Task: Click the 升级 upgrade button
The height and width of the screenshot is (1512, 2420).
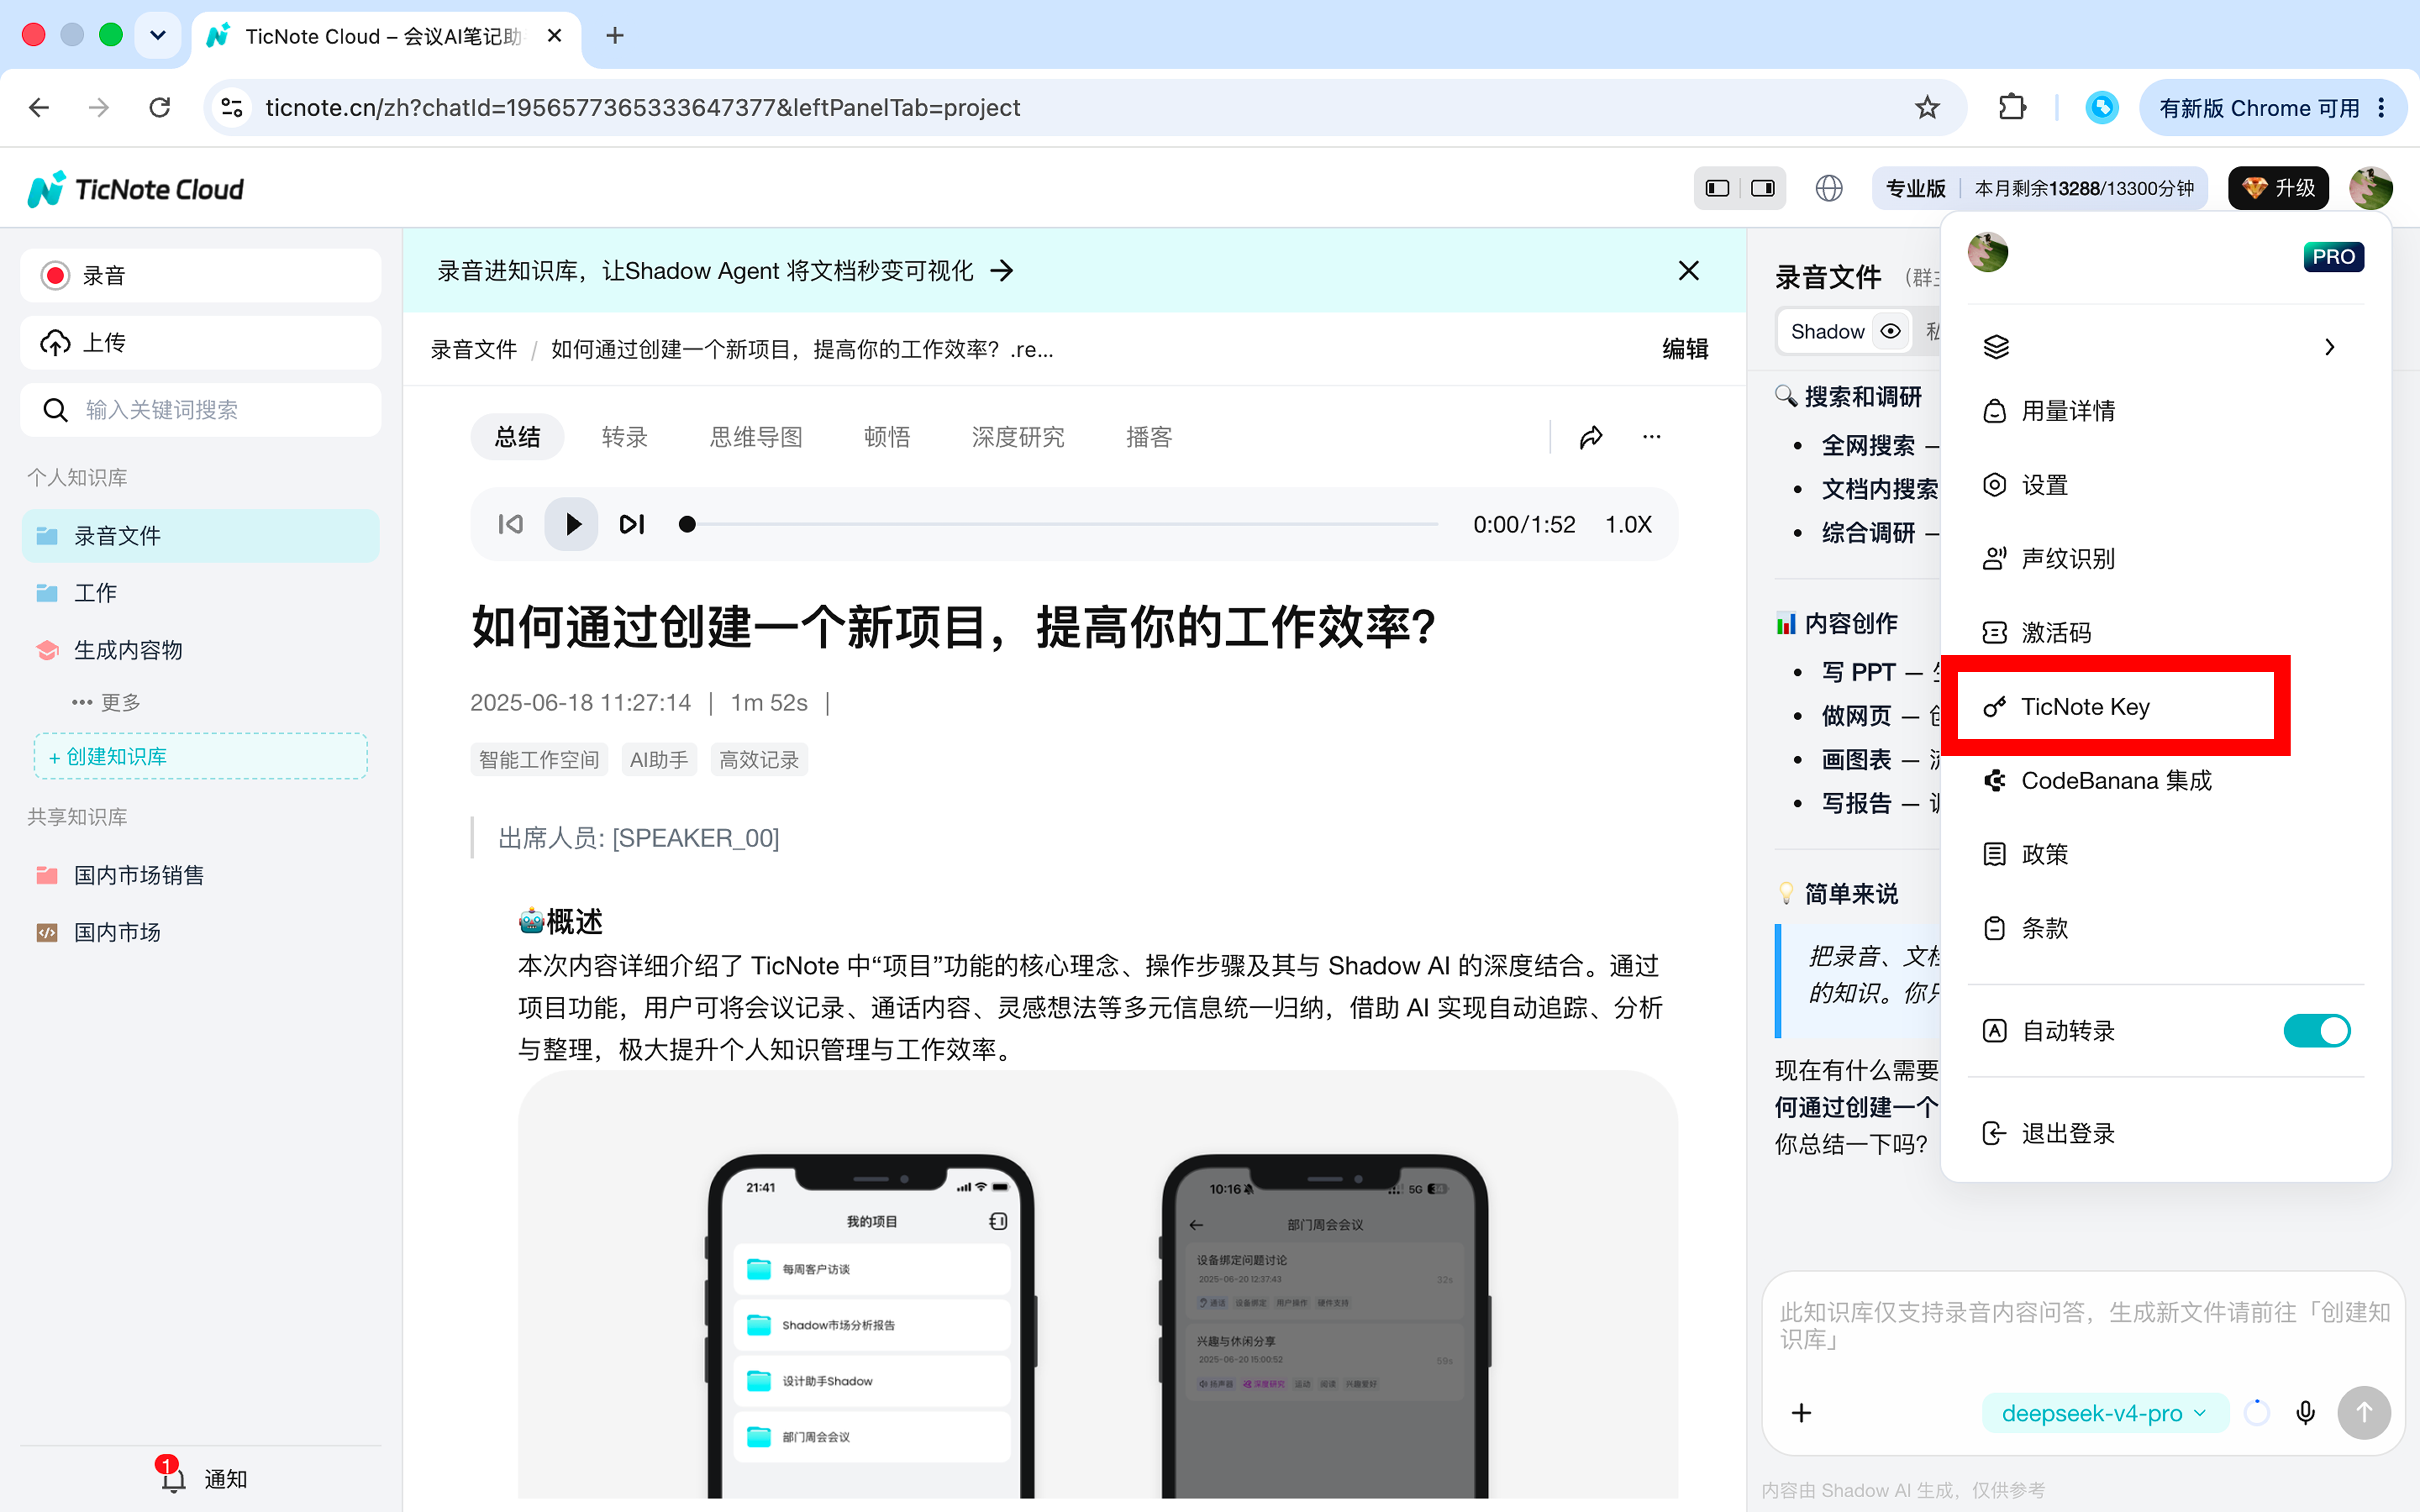Action: (x=2278, y=188)
